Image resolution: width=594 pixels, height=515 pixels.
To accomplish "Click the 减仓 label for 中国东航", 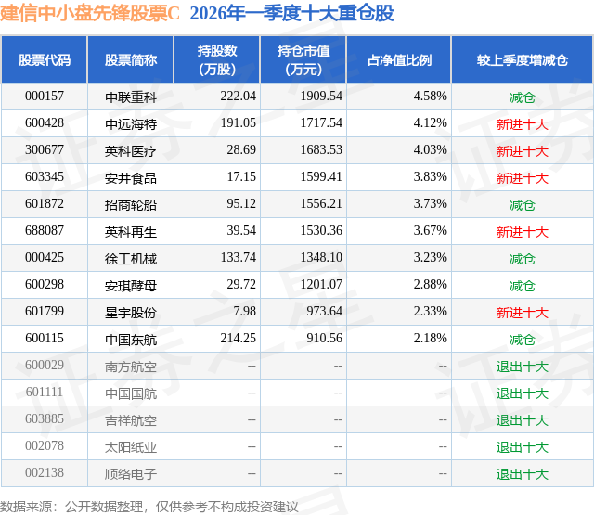I will [522, 340].
